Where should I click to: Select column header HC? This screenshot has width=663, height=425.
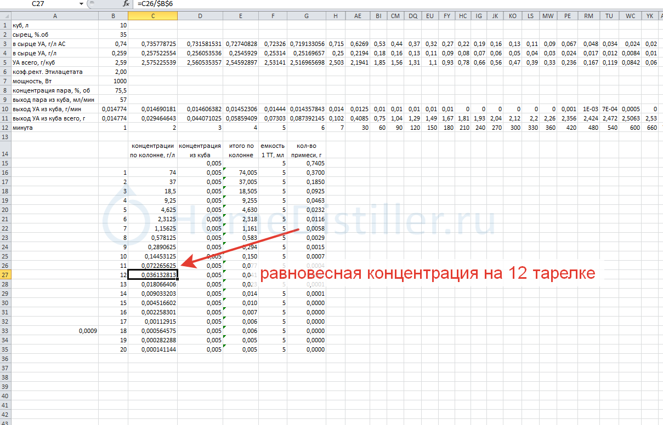pos(463,16)
